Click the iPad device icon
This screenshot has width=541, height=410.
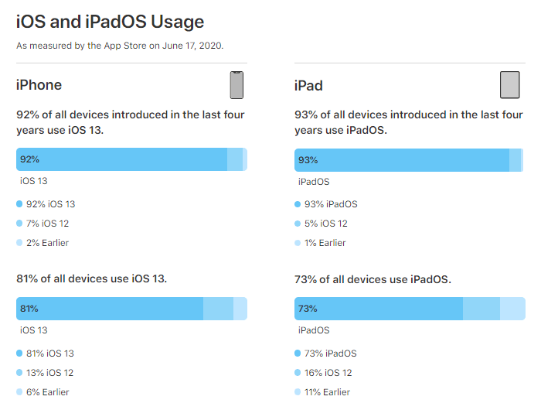[509, 85]
